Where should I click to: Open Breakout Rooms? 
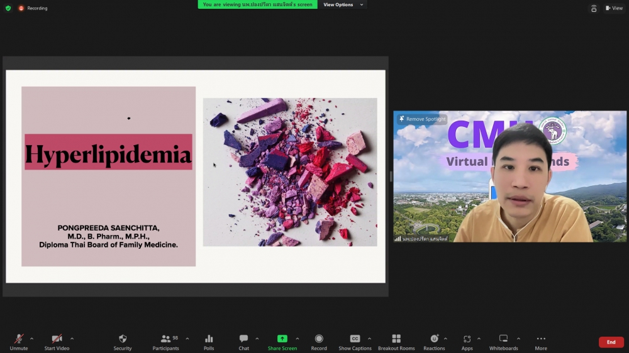tap(396, 339)
